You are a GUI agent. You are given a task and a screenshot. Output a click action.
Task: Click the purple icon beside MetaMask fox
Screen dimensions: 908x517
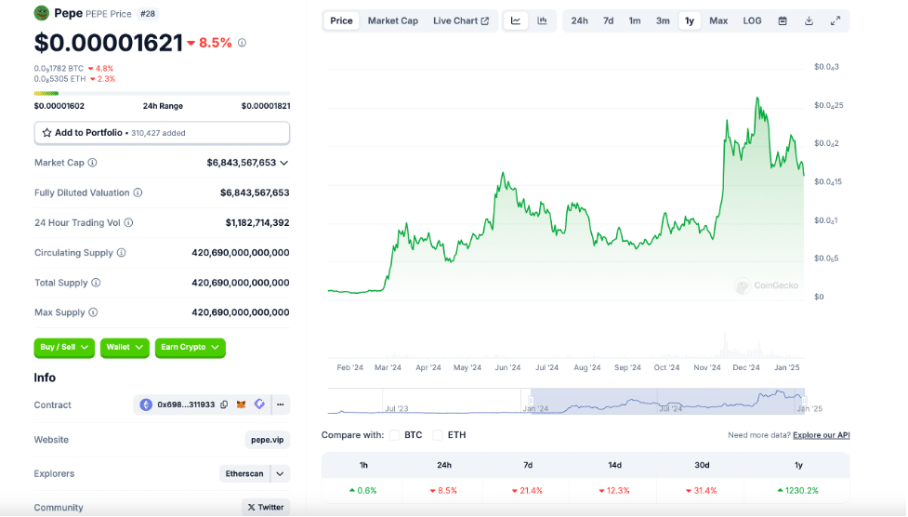(259, 404)
